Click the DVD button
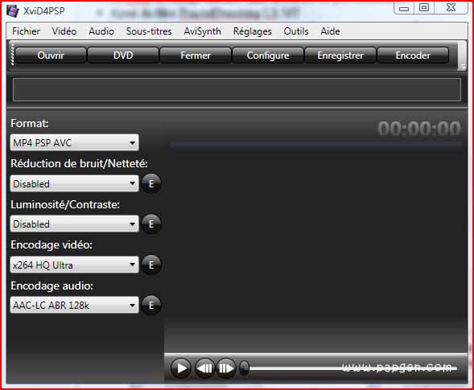Image resolution: width=474 pixels, height=390 pixels. click(x=123, y=55)
